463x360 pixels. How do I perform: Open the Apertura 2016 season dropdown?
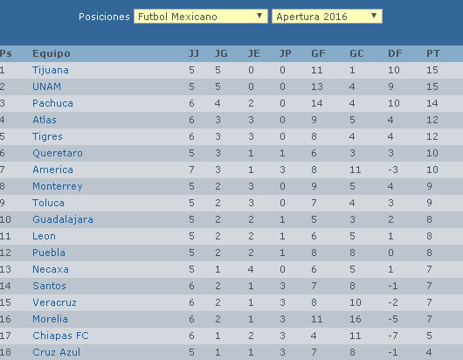click(327, 17)
